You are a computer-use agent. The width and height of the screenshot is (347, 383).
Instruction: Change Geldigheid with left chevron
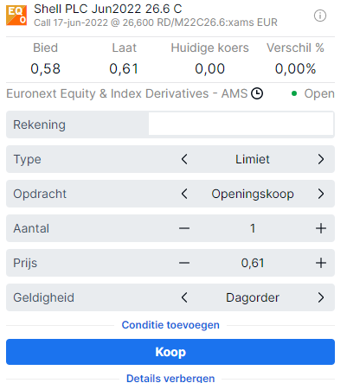click(x=184, y=297)
